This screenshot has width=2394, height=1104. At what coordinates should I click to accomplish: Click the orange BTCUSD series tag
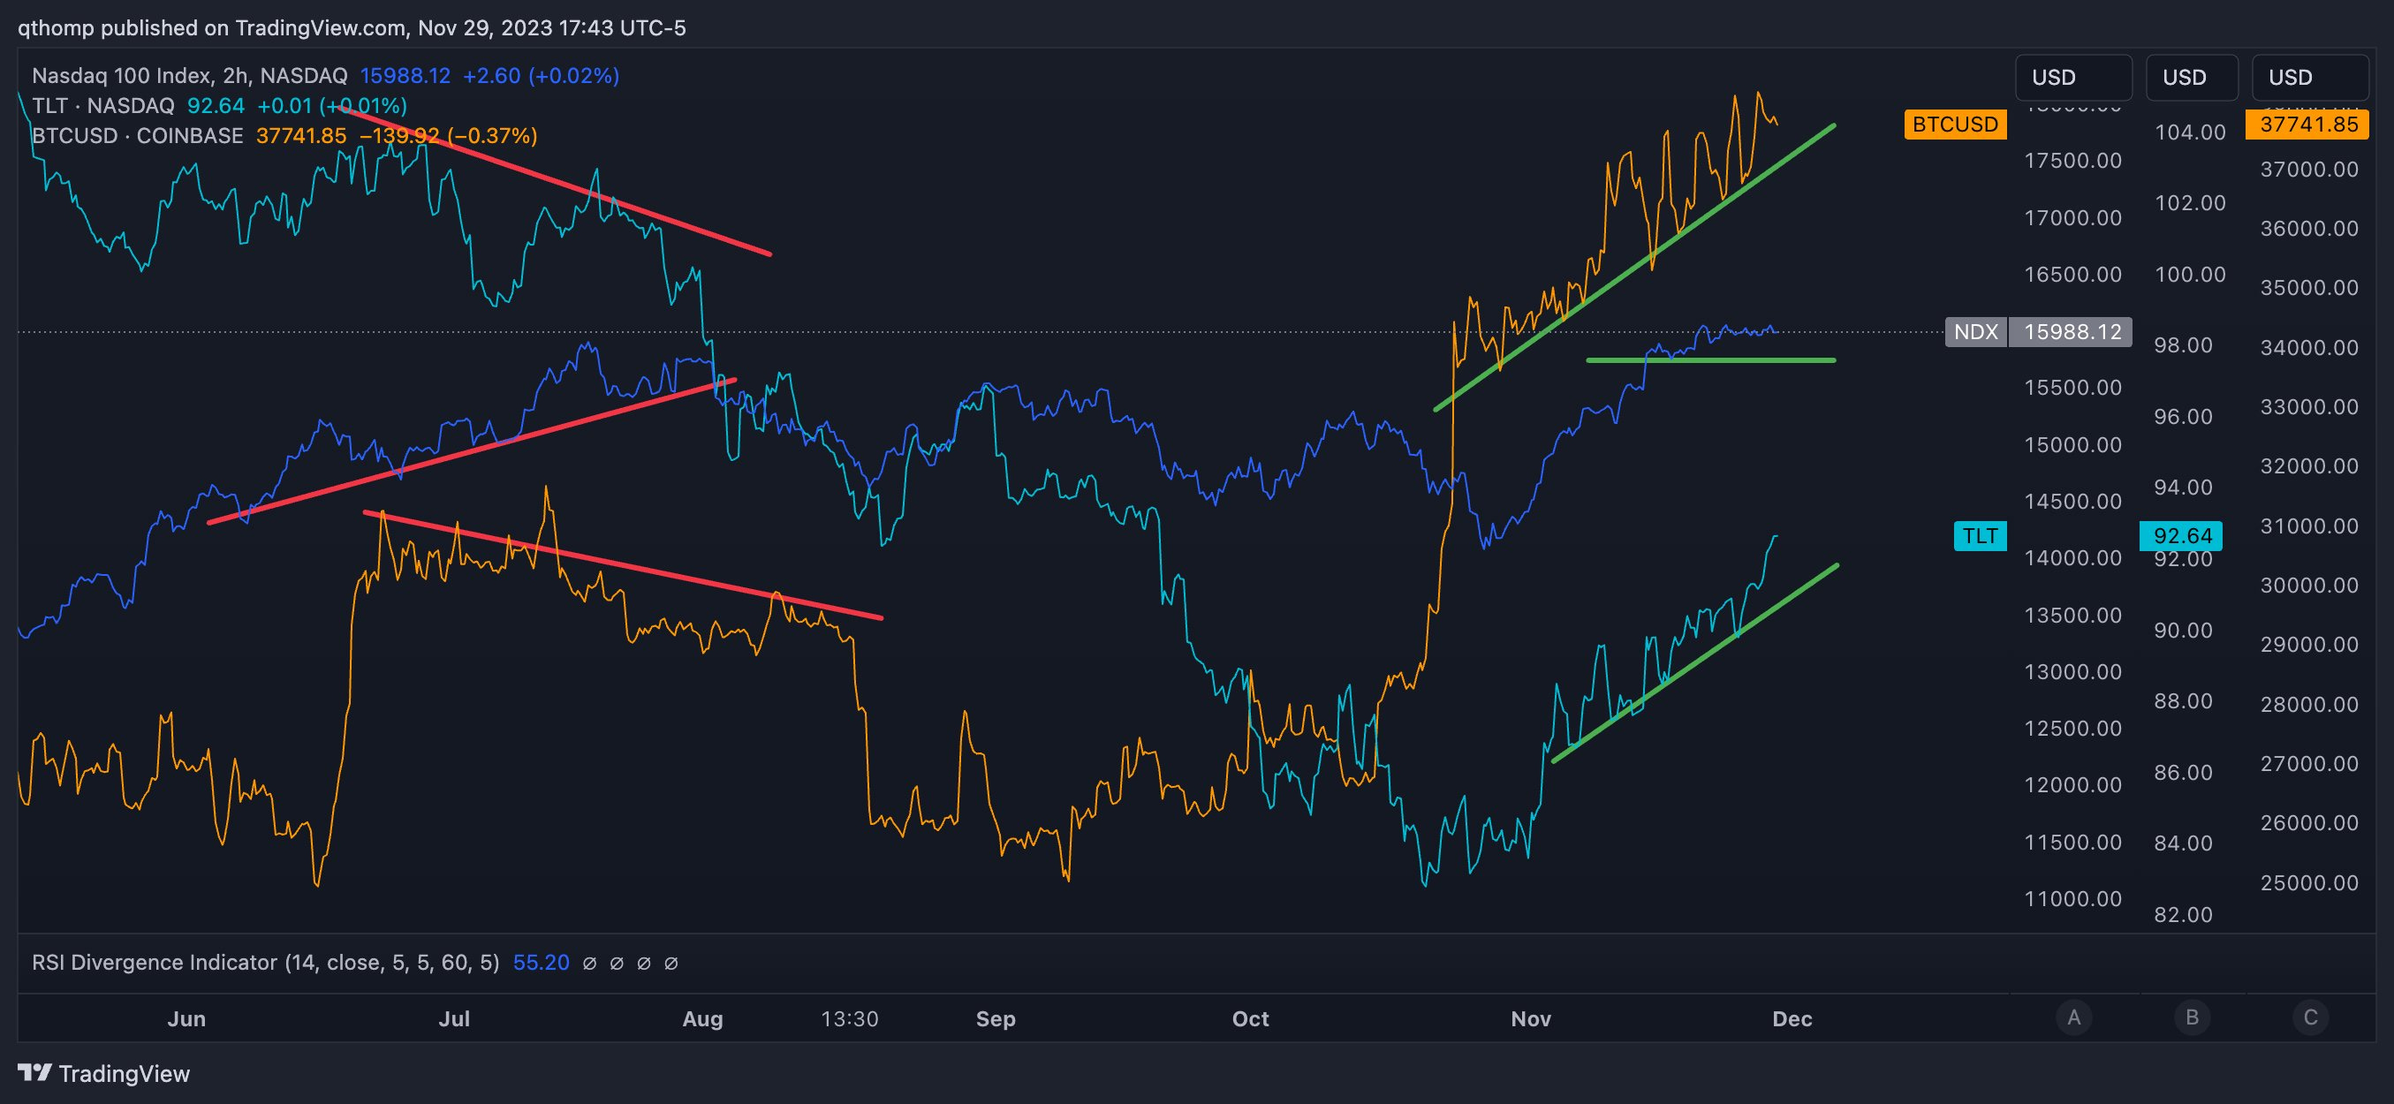click(1954, 125)
